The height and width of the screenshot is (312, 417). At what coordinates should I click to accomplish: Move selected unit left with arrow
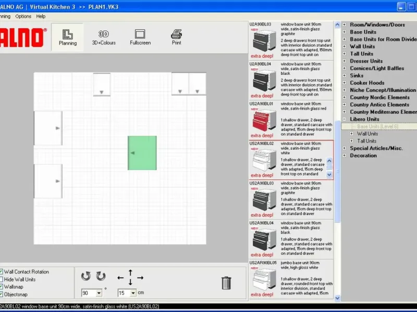coord(120,278)
